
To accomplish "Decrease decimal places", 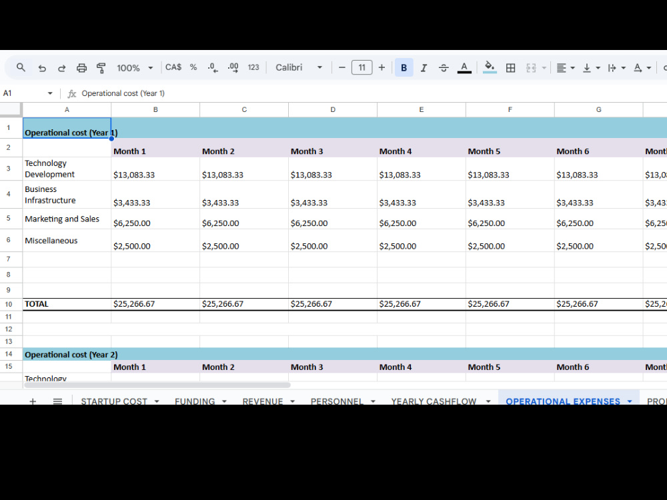I will pos(213,67).
